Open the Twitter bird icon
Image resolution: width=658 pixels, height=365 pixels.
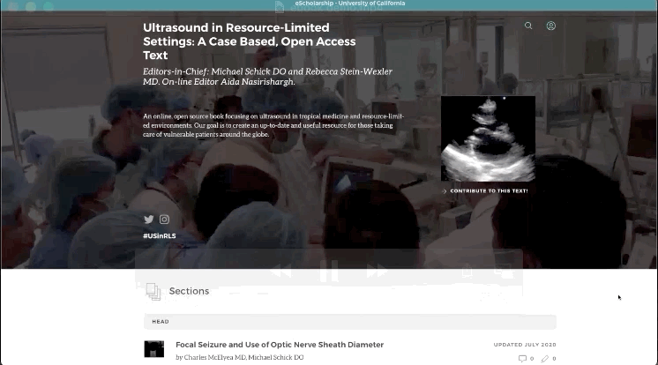coord(148,220)
